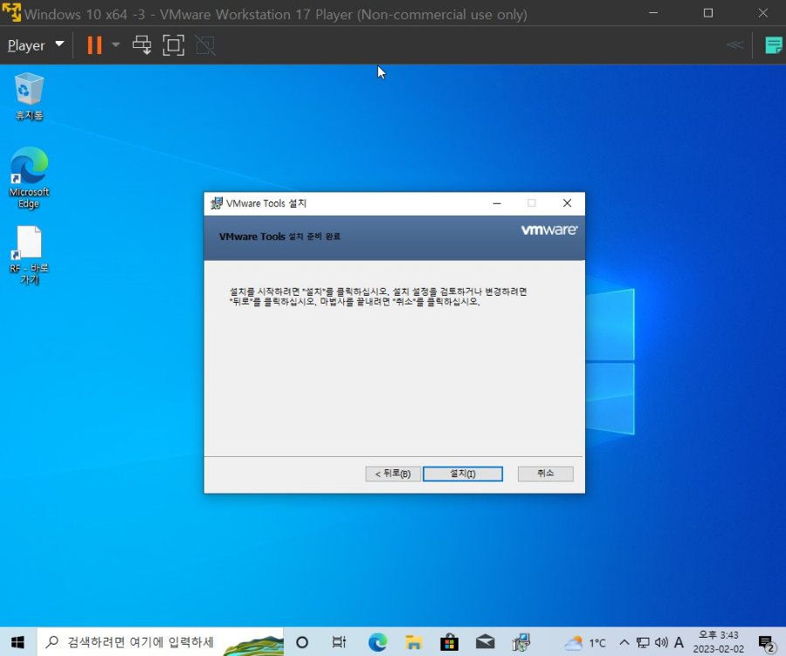Open Mail app from taskbar
This screenshot has width=786, height=656.
pos(486,642)
